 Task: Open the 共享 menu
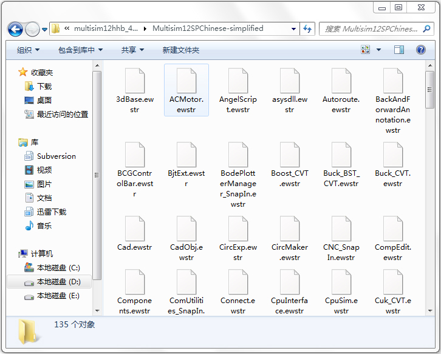pos(132,50)
